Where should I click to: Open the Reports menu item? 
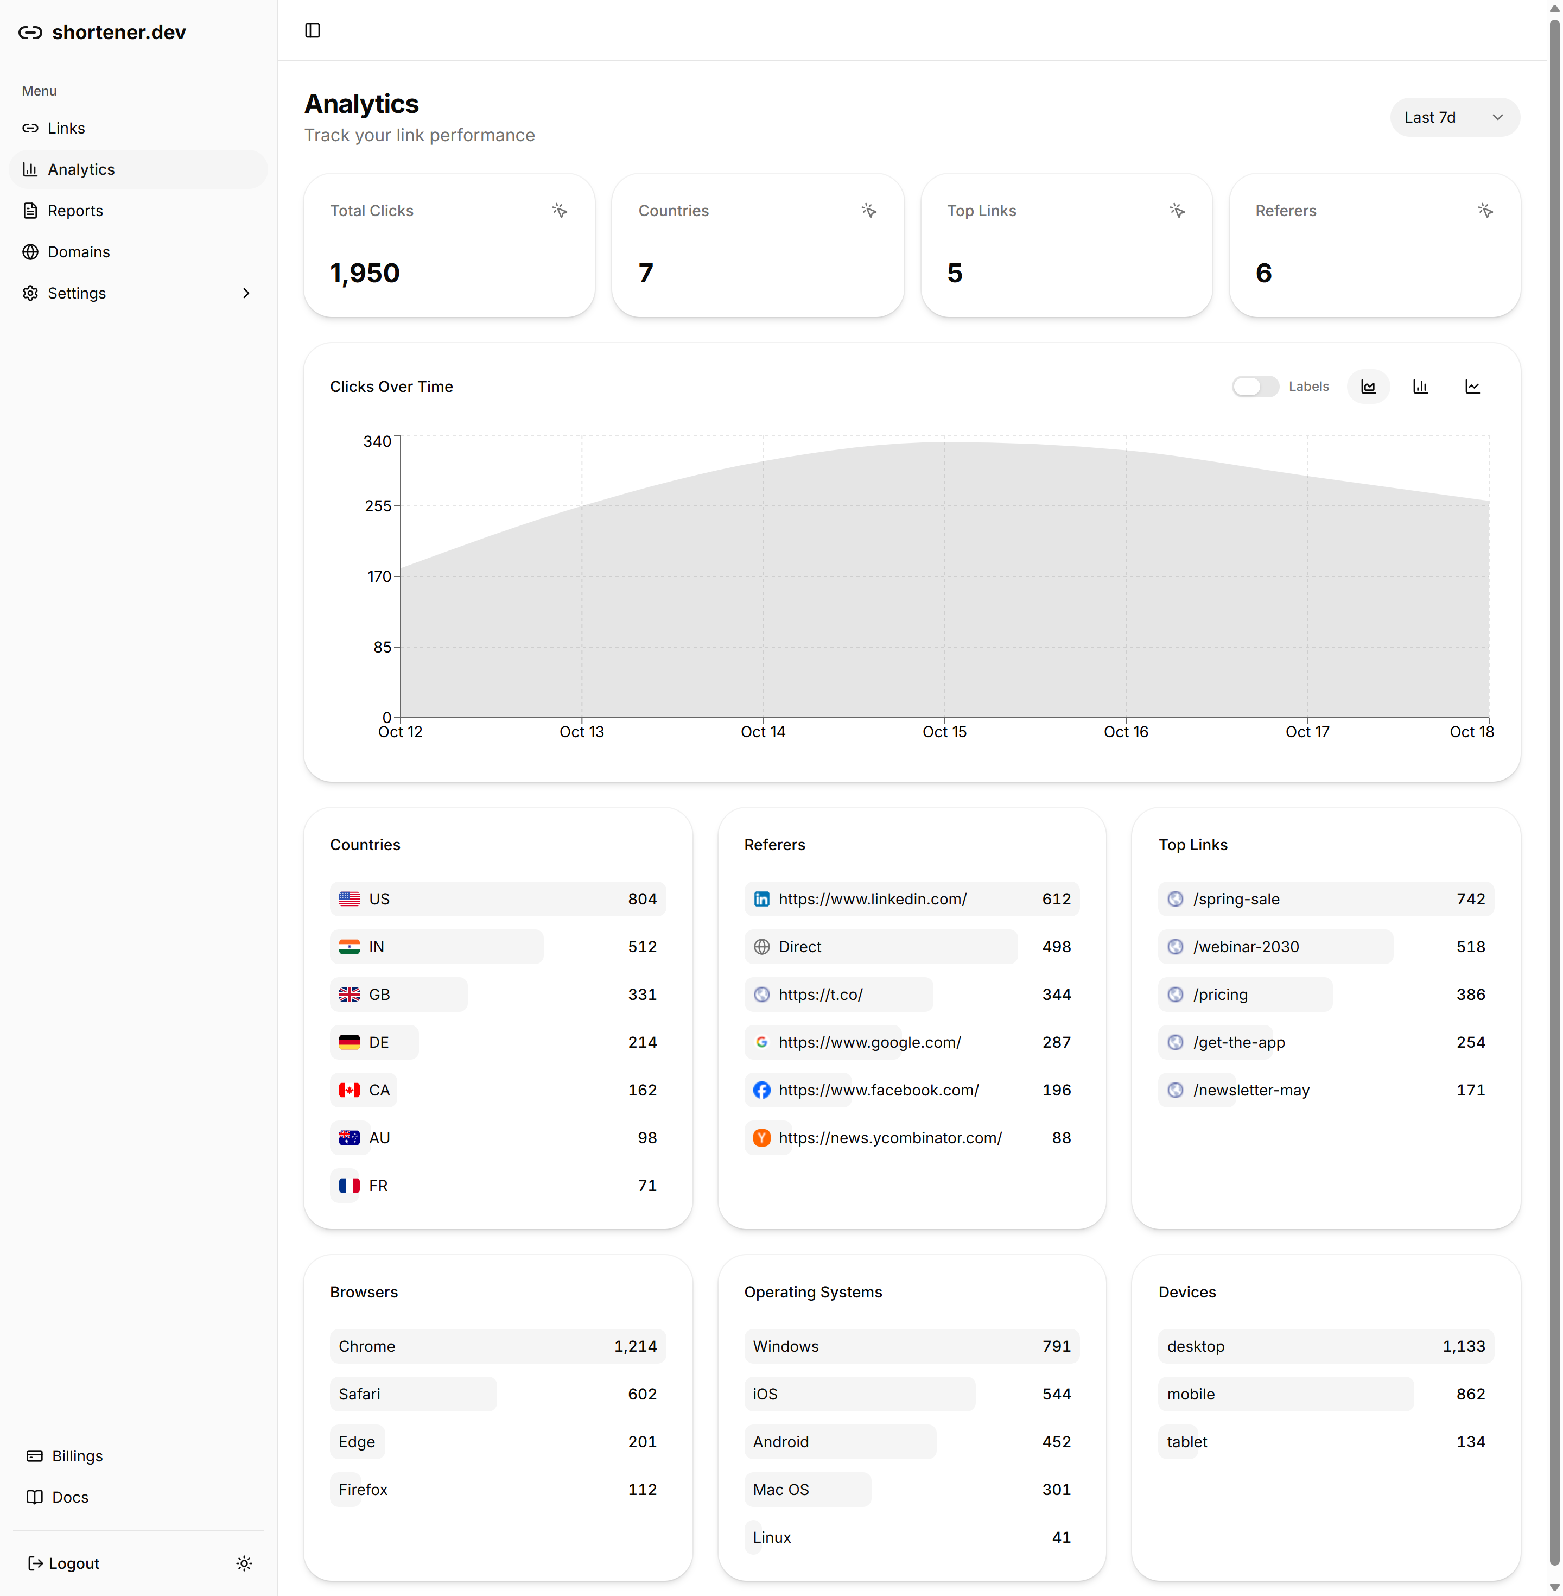click(138, 211)
